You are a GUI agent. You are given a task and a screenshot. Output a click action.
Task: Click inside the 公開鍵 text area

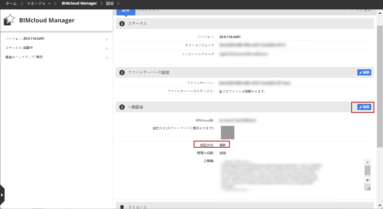point(291,175)
